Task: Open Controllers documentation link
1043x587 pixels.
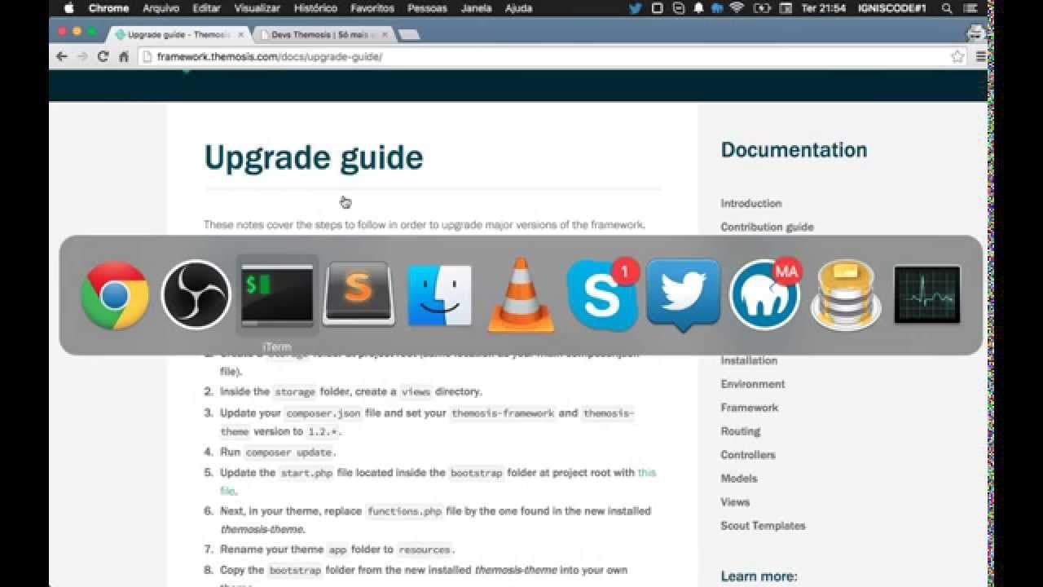Action: coord(747,455)
